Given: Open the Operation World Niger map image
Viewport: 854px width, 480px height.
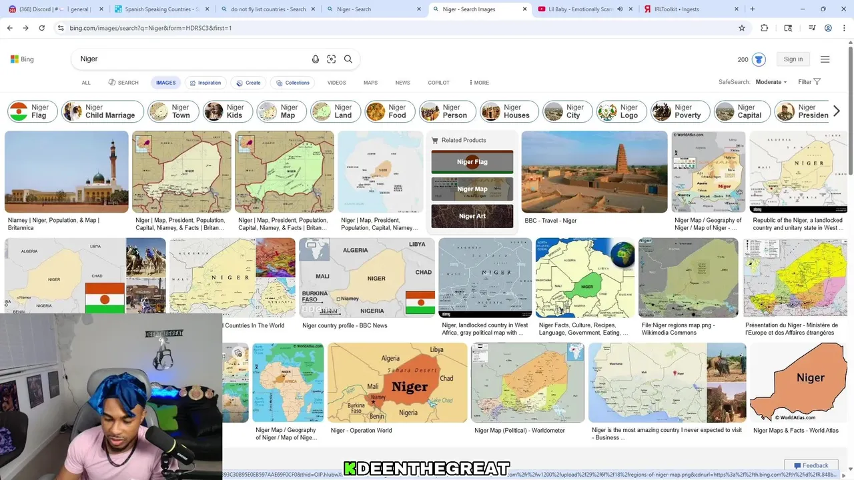Looking at the screenshot, I should click(398, 383).
